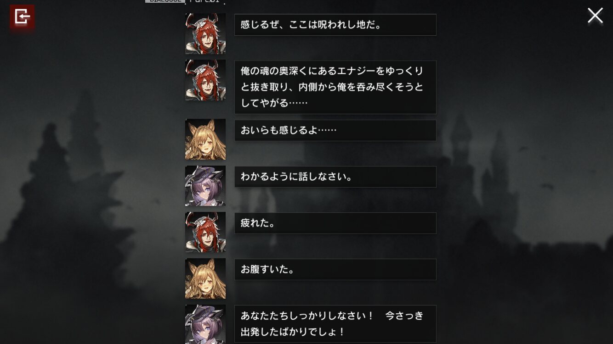613x344 pixels.
Task: Open the 感じるぜ、ここは呪われし地だ dialogue entry
Action: 335,25
